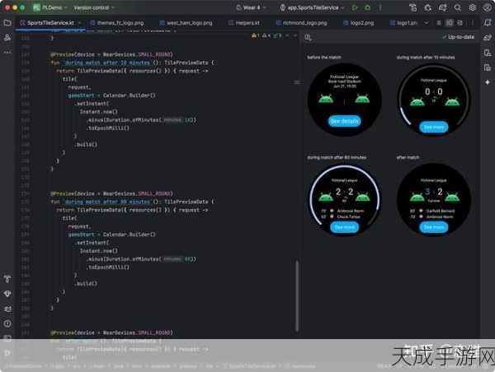495x372 pixels.
Task: Click the Up-to-date preview status
Action: (x=459, y=37)
